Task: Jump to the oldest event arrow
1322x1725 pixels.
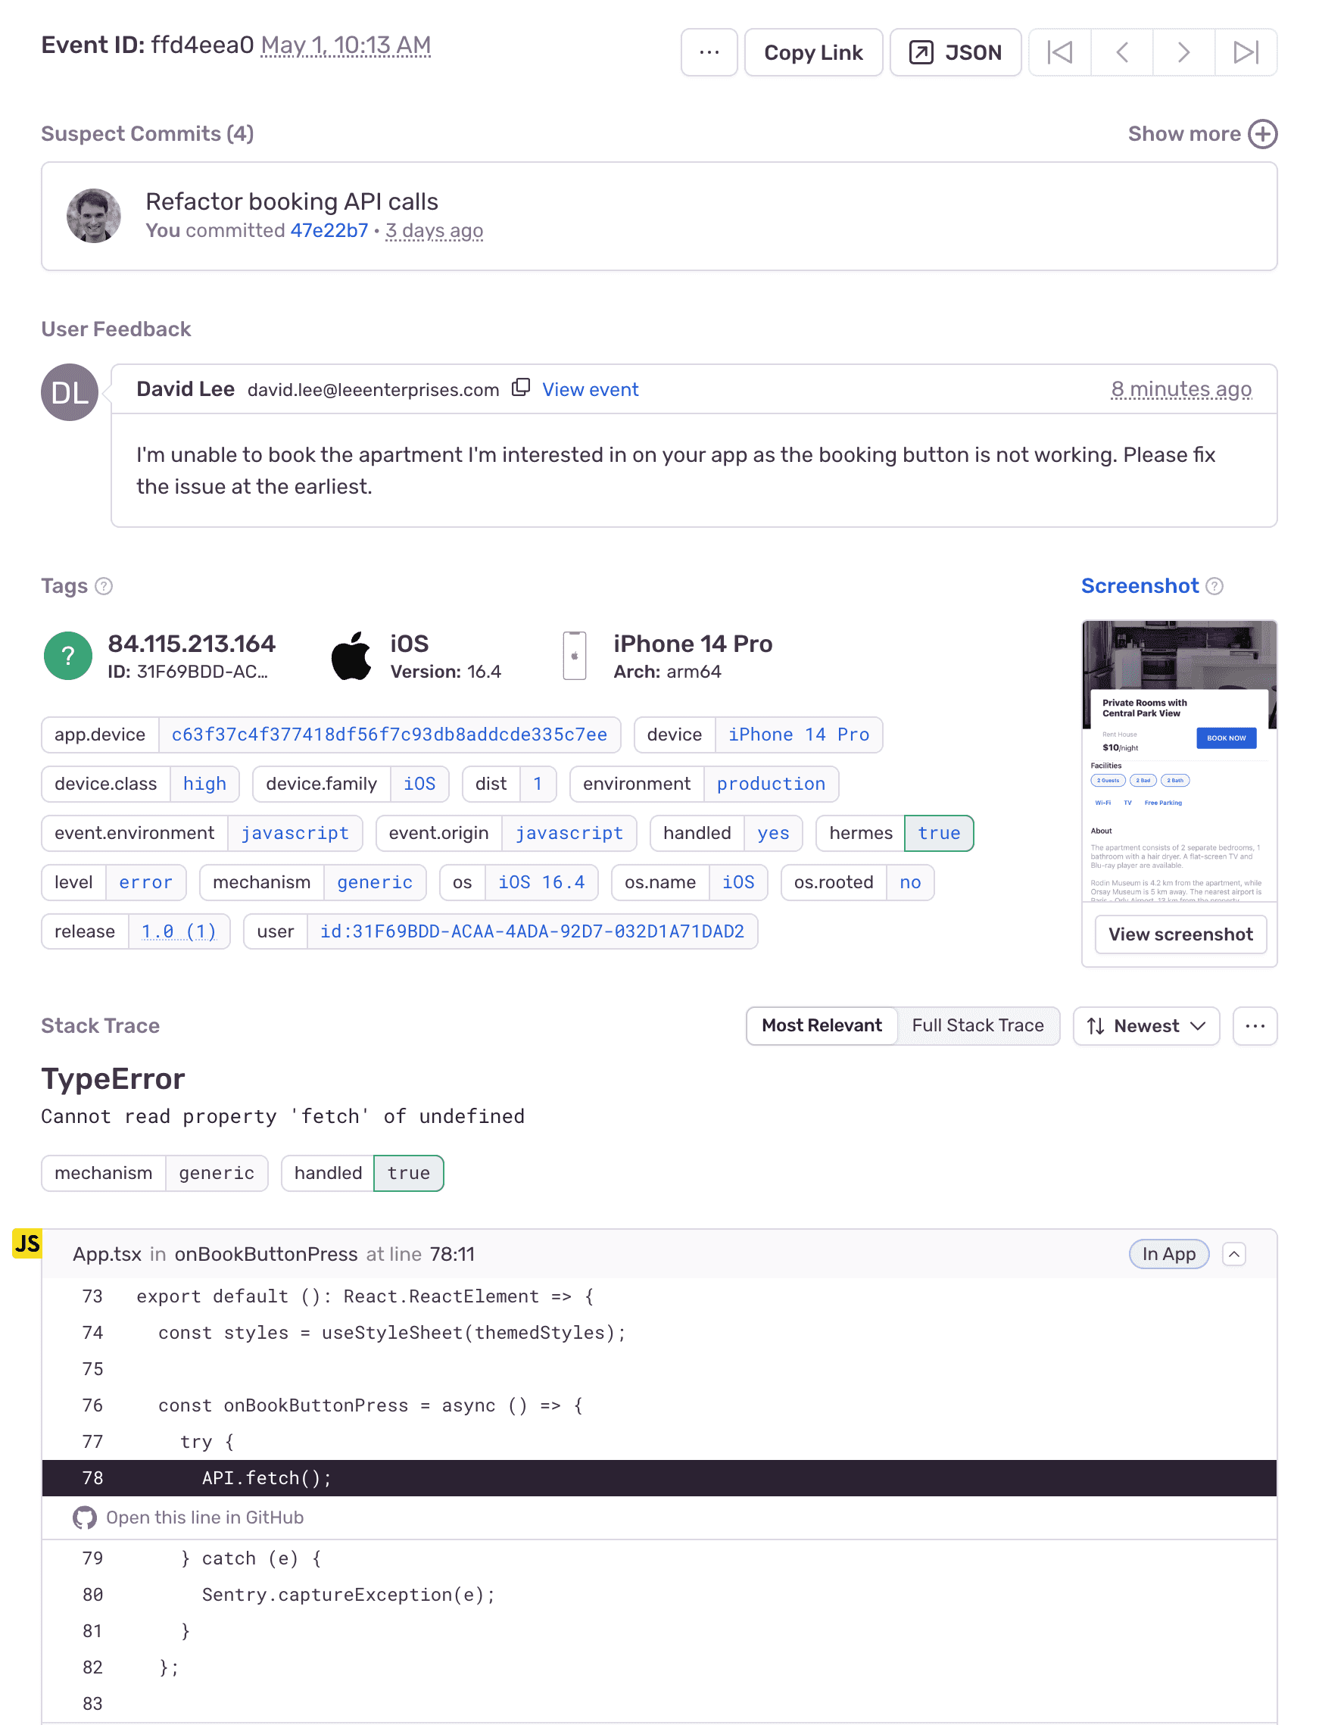Action: pyautogui.click(x=1059, y=53)
